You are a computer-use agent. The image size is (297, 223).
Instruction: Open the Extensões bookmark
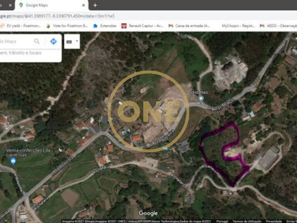105,26
